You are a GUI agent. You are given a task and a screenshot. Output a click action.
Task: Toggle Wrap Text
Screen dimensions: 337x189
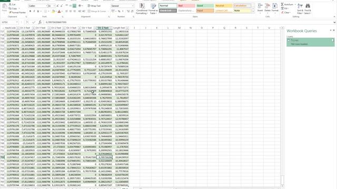[x=94, y=6]
